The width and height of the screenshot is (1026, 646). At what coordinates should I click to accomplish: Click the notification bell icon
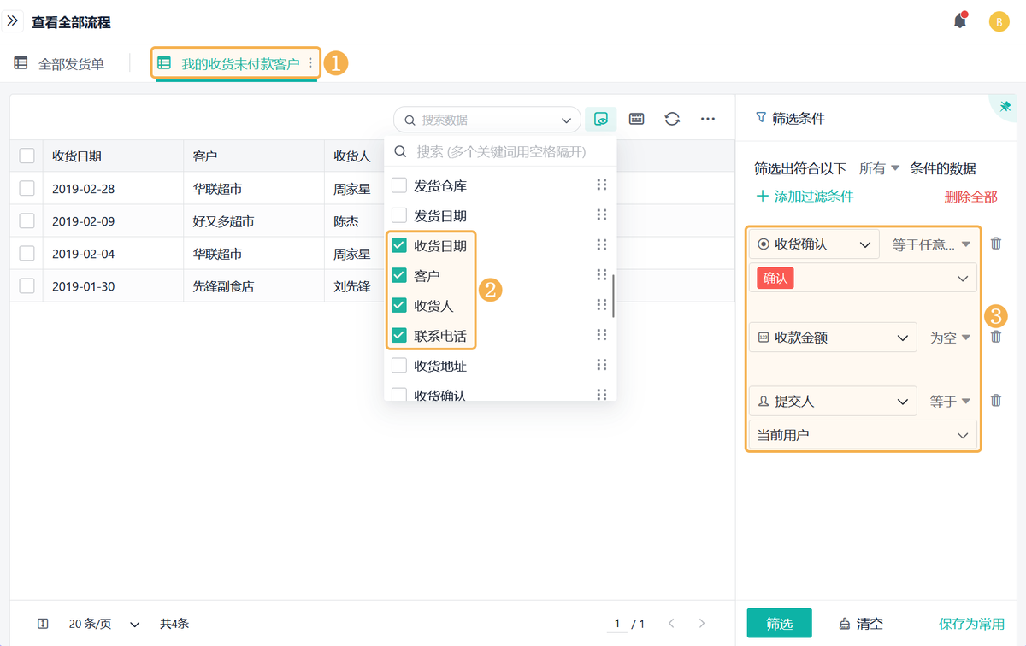[960, 22]
